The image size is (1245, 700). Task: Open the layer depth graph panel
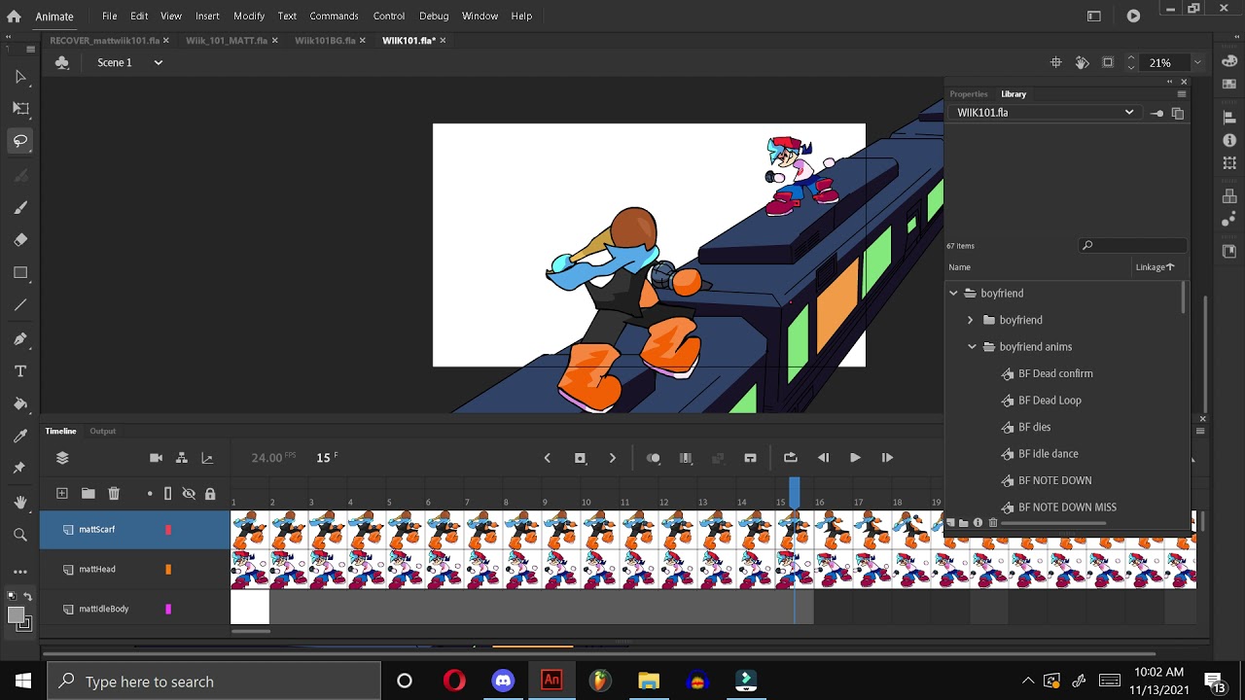(207, 458)
